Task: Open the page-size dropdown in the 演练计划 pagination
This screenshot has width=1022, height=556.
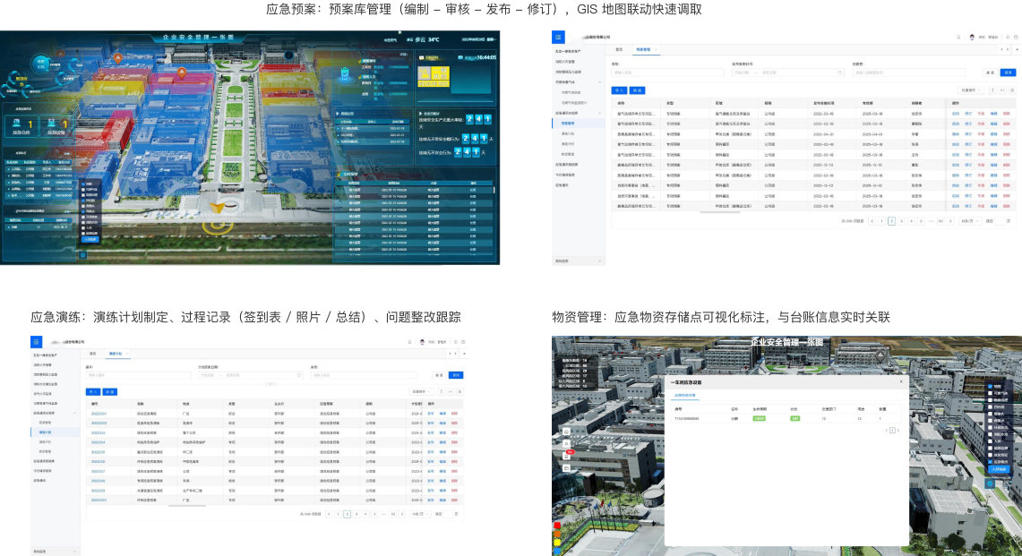Action: coord(418,514)
